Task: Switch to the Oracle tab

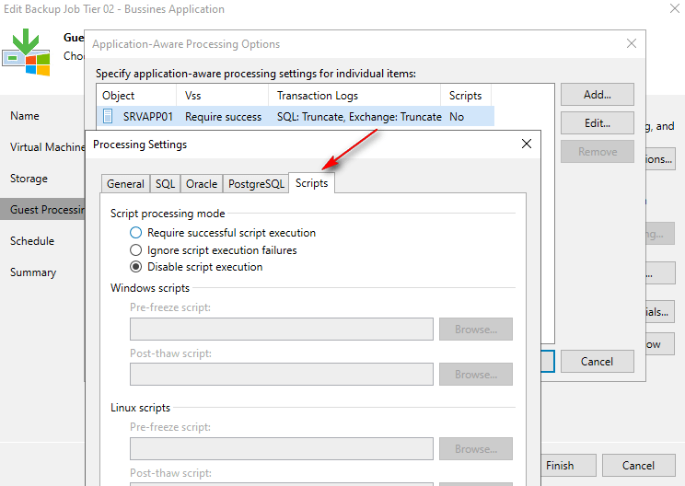Action: click(202, 183)
